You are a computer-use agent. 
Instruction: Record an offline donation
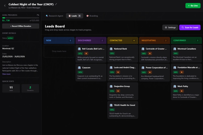point(21,26)
